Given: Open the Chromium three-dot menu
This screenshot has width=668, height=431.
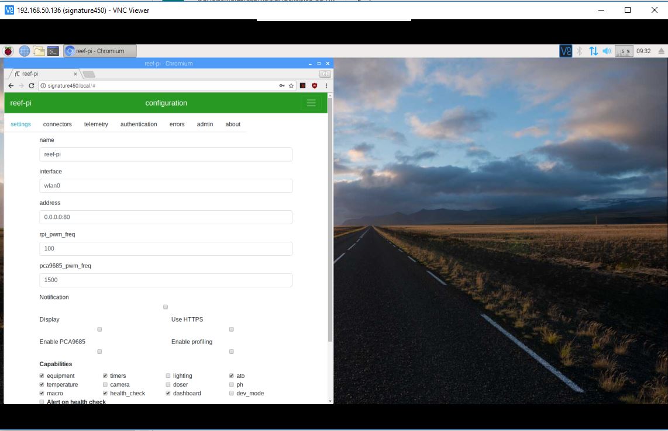Looking at the screenshot, I should (x=326, y=85).
